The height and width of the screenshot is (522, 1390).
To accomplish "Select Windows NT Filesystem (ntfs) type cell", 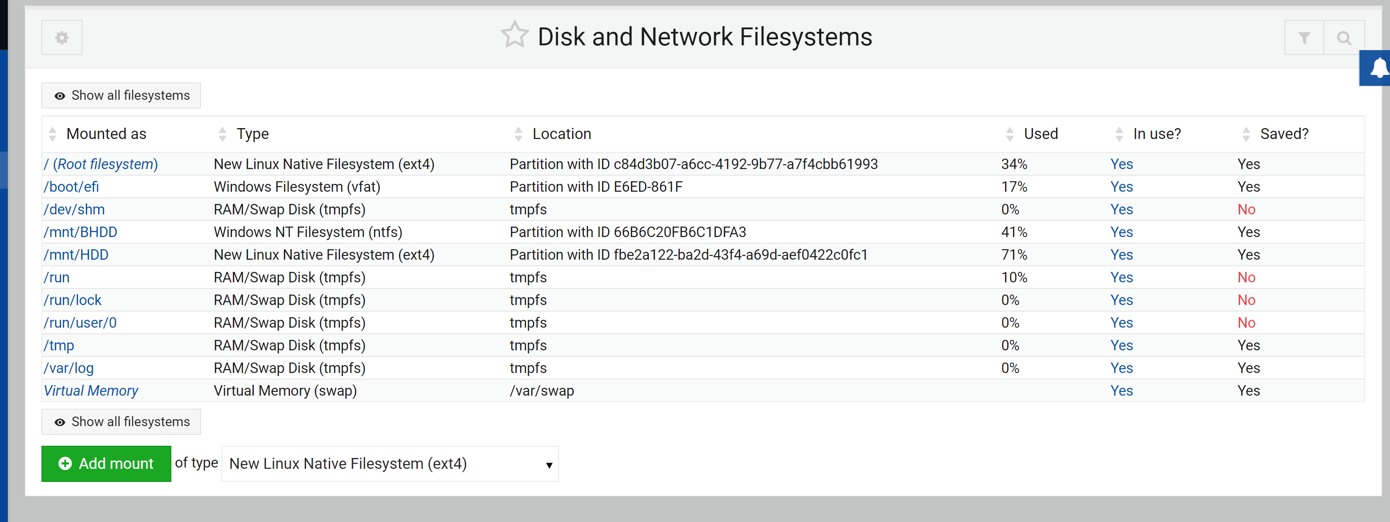I will (x=308, y=232).
